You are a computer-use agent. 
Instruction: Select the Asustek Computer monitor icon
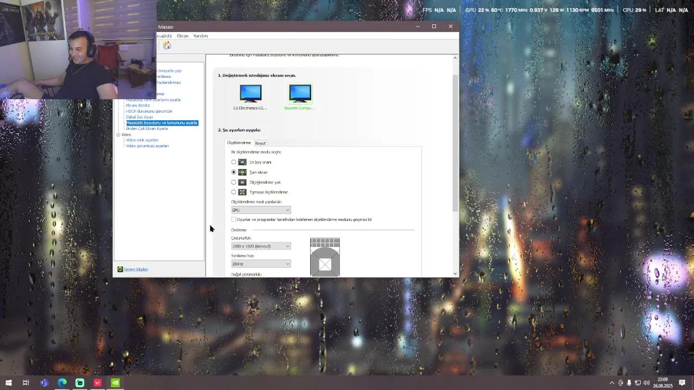pos(300,93)
